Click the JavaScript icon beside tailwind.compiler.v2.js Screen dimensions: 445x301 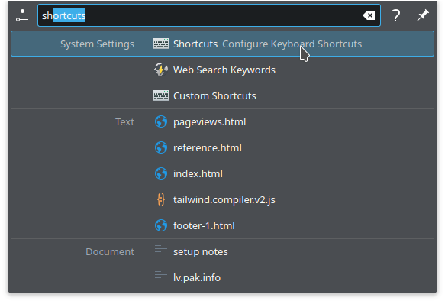pyautogui.click(x=161, y=199)
